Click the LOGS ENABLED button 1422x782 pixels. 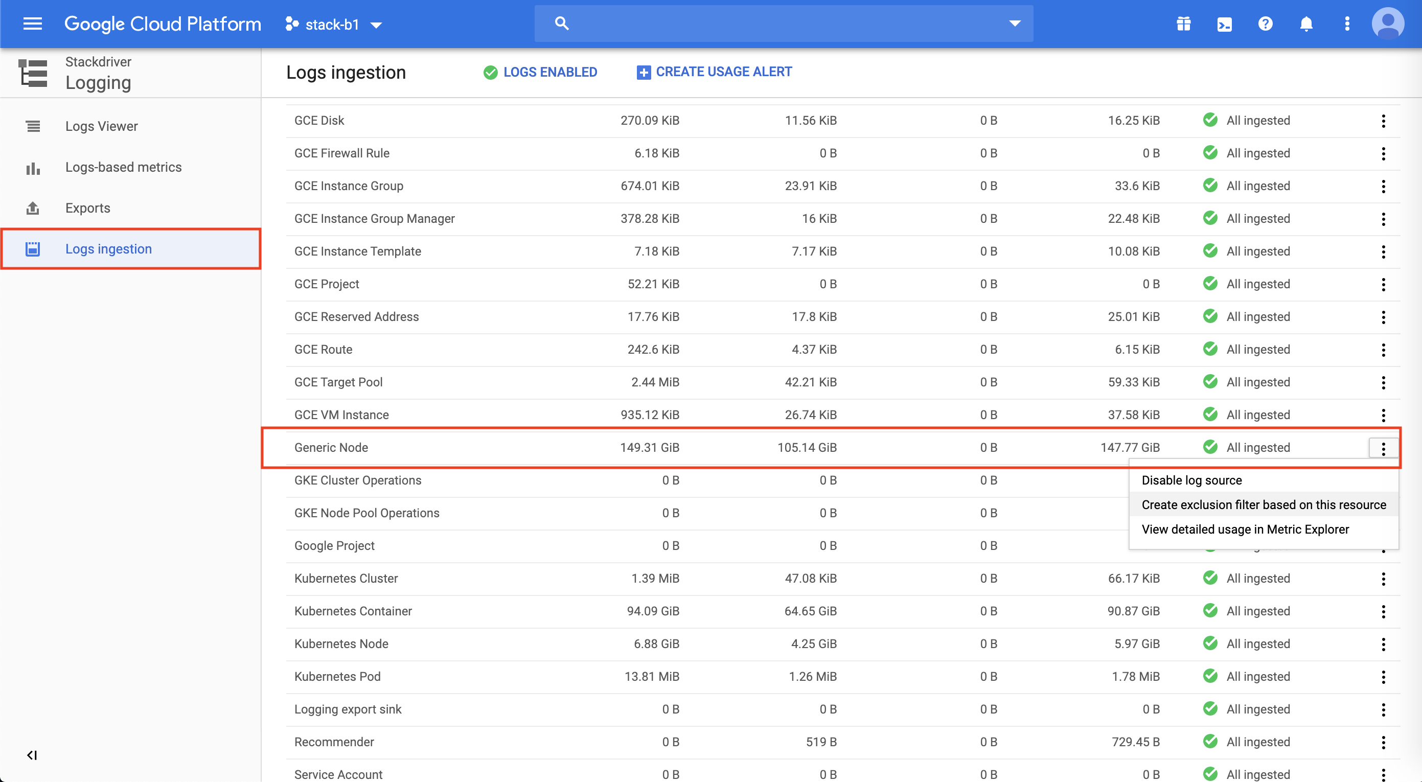(x=540, y=72)
